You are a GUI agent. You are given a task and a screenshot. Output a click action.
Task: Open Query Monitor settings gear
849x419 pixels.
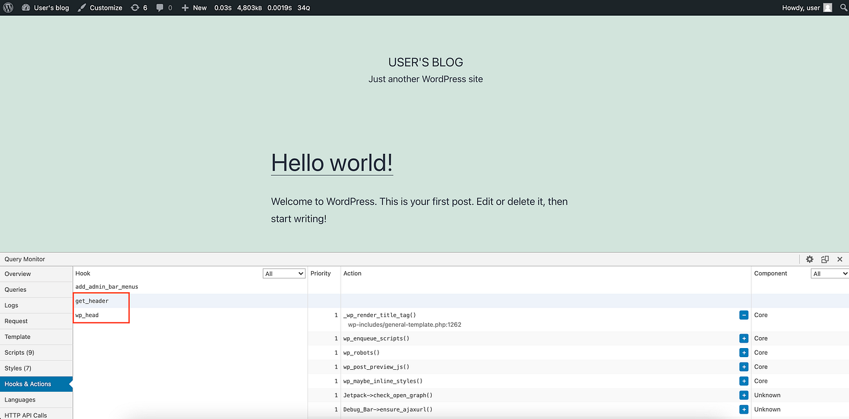(x=810, y=260)
